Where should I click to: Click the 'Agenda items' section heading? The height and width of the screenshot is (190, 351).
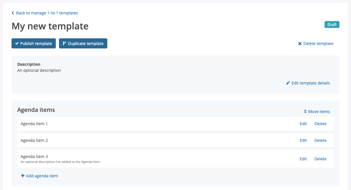tap(36, 110)
